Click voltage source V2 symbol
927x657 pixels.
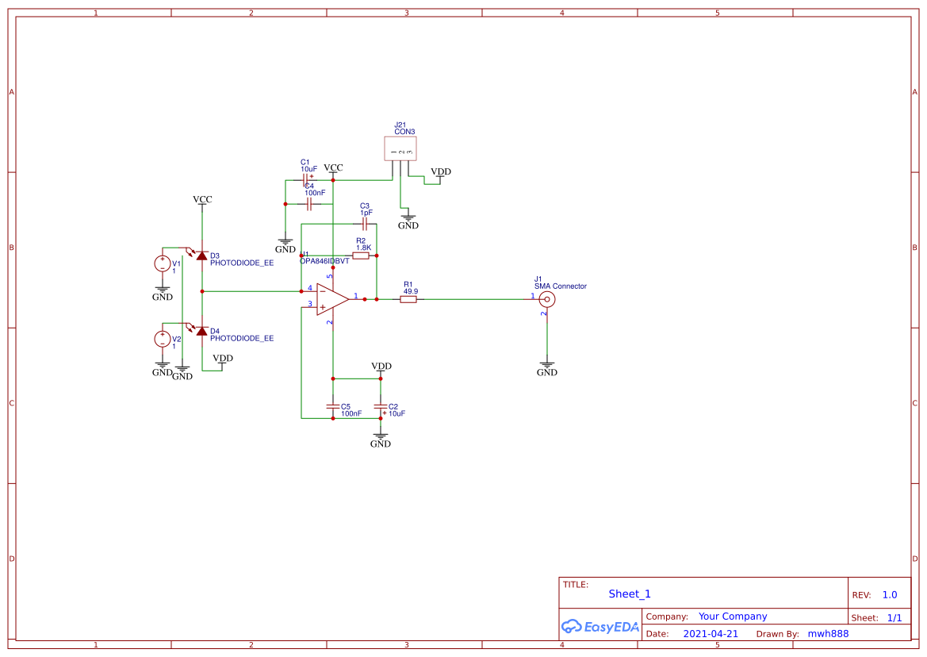tap(163, 339)
